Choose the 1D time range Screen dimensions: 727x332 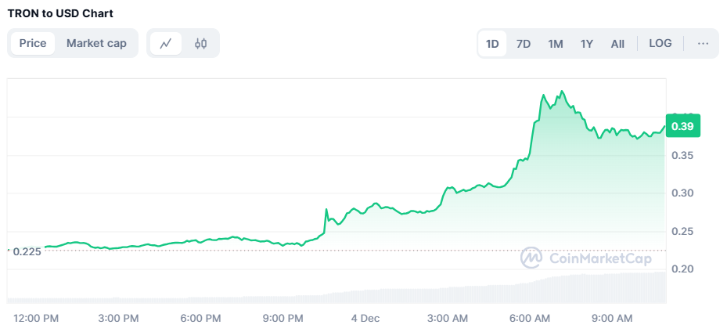(x=492, y=44)
